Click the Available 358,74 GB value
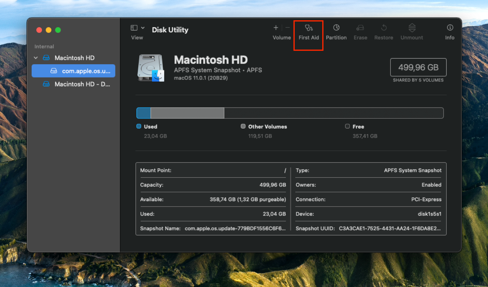Viewport: 488px width, 287px height. coord(248,199)
